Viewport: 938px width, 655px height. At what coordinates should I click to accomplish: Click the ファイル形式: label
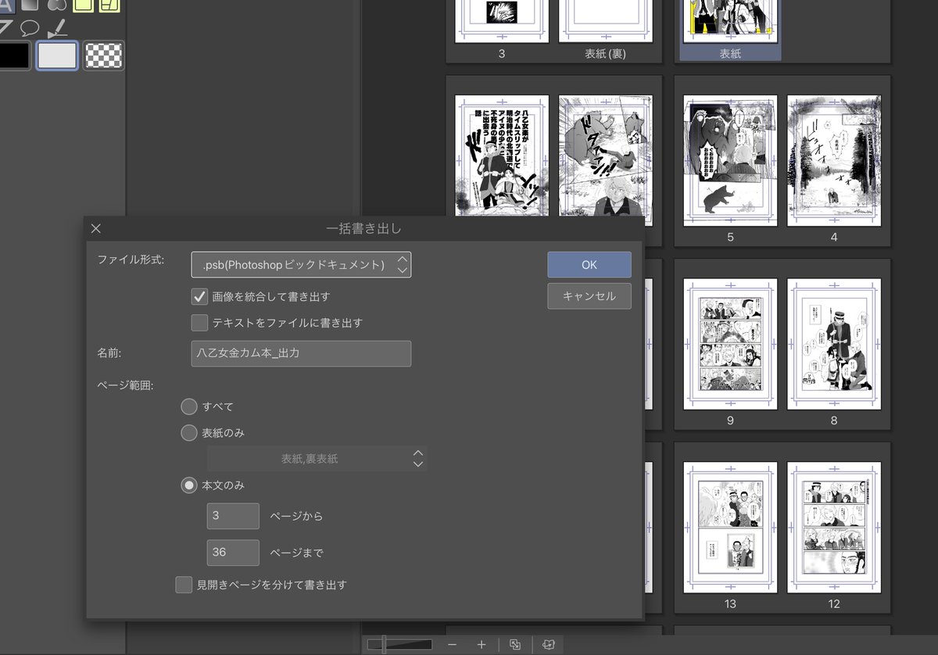click(x=131, y=259)
